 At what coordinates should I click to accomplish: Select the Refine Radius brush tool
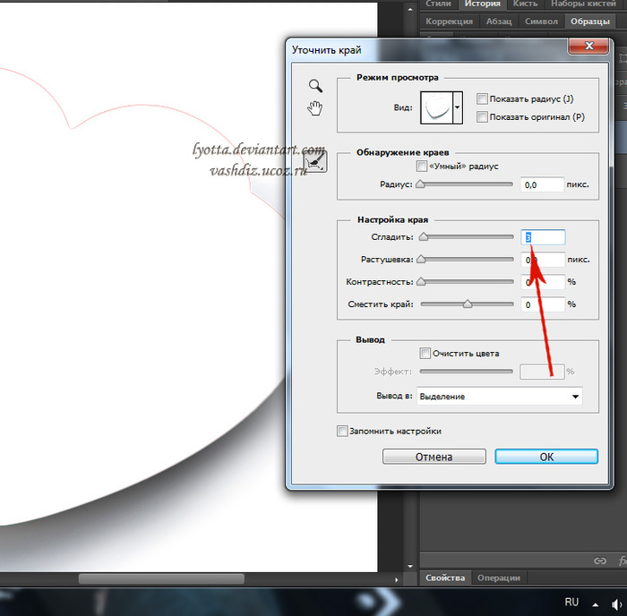point(315,161)
